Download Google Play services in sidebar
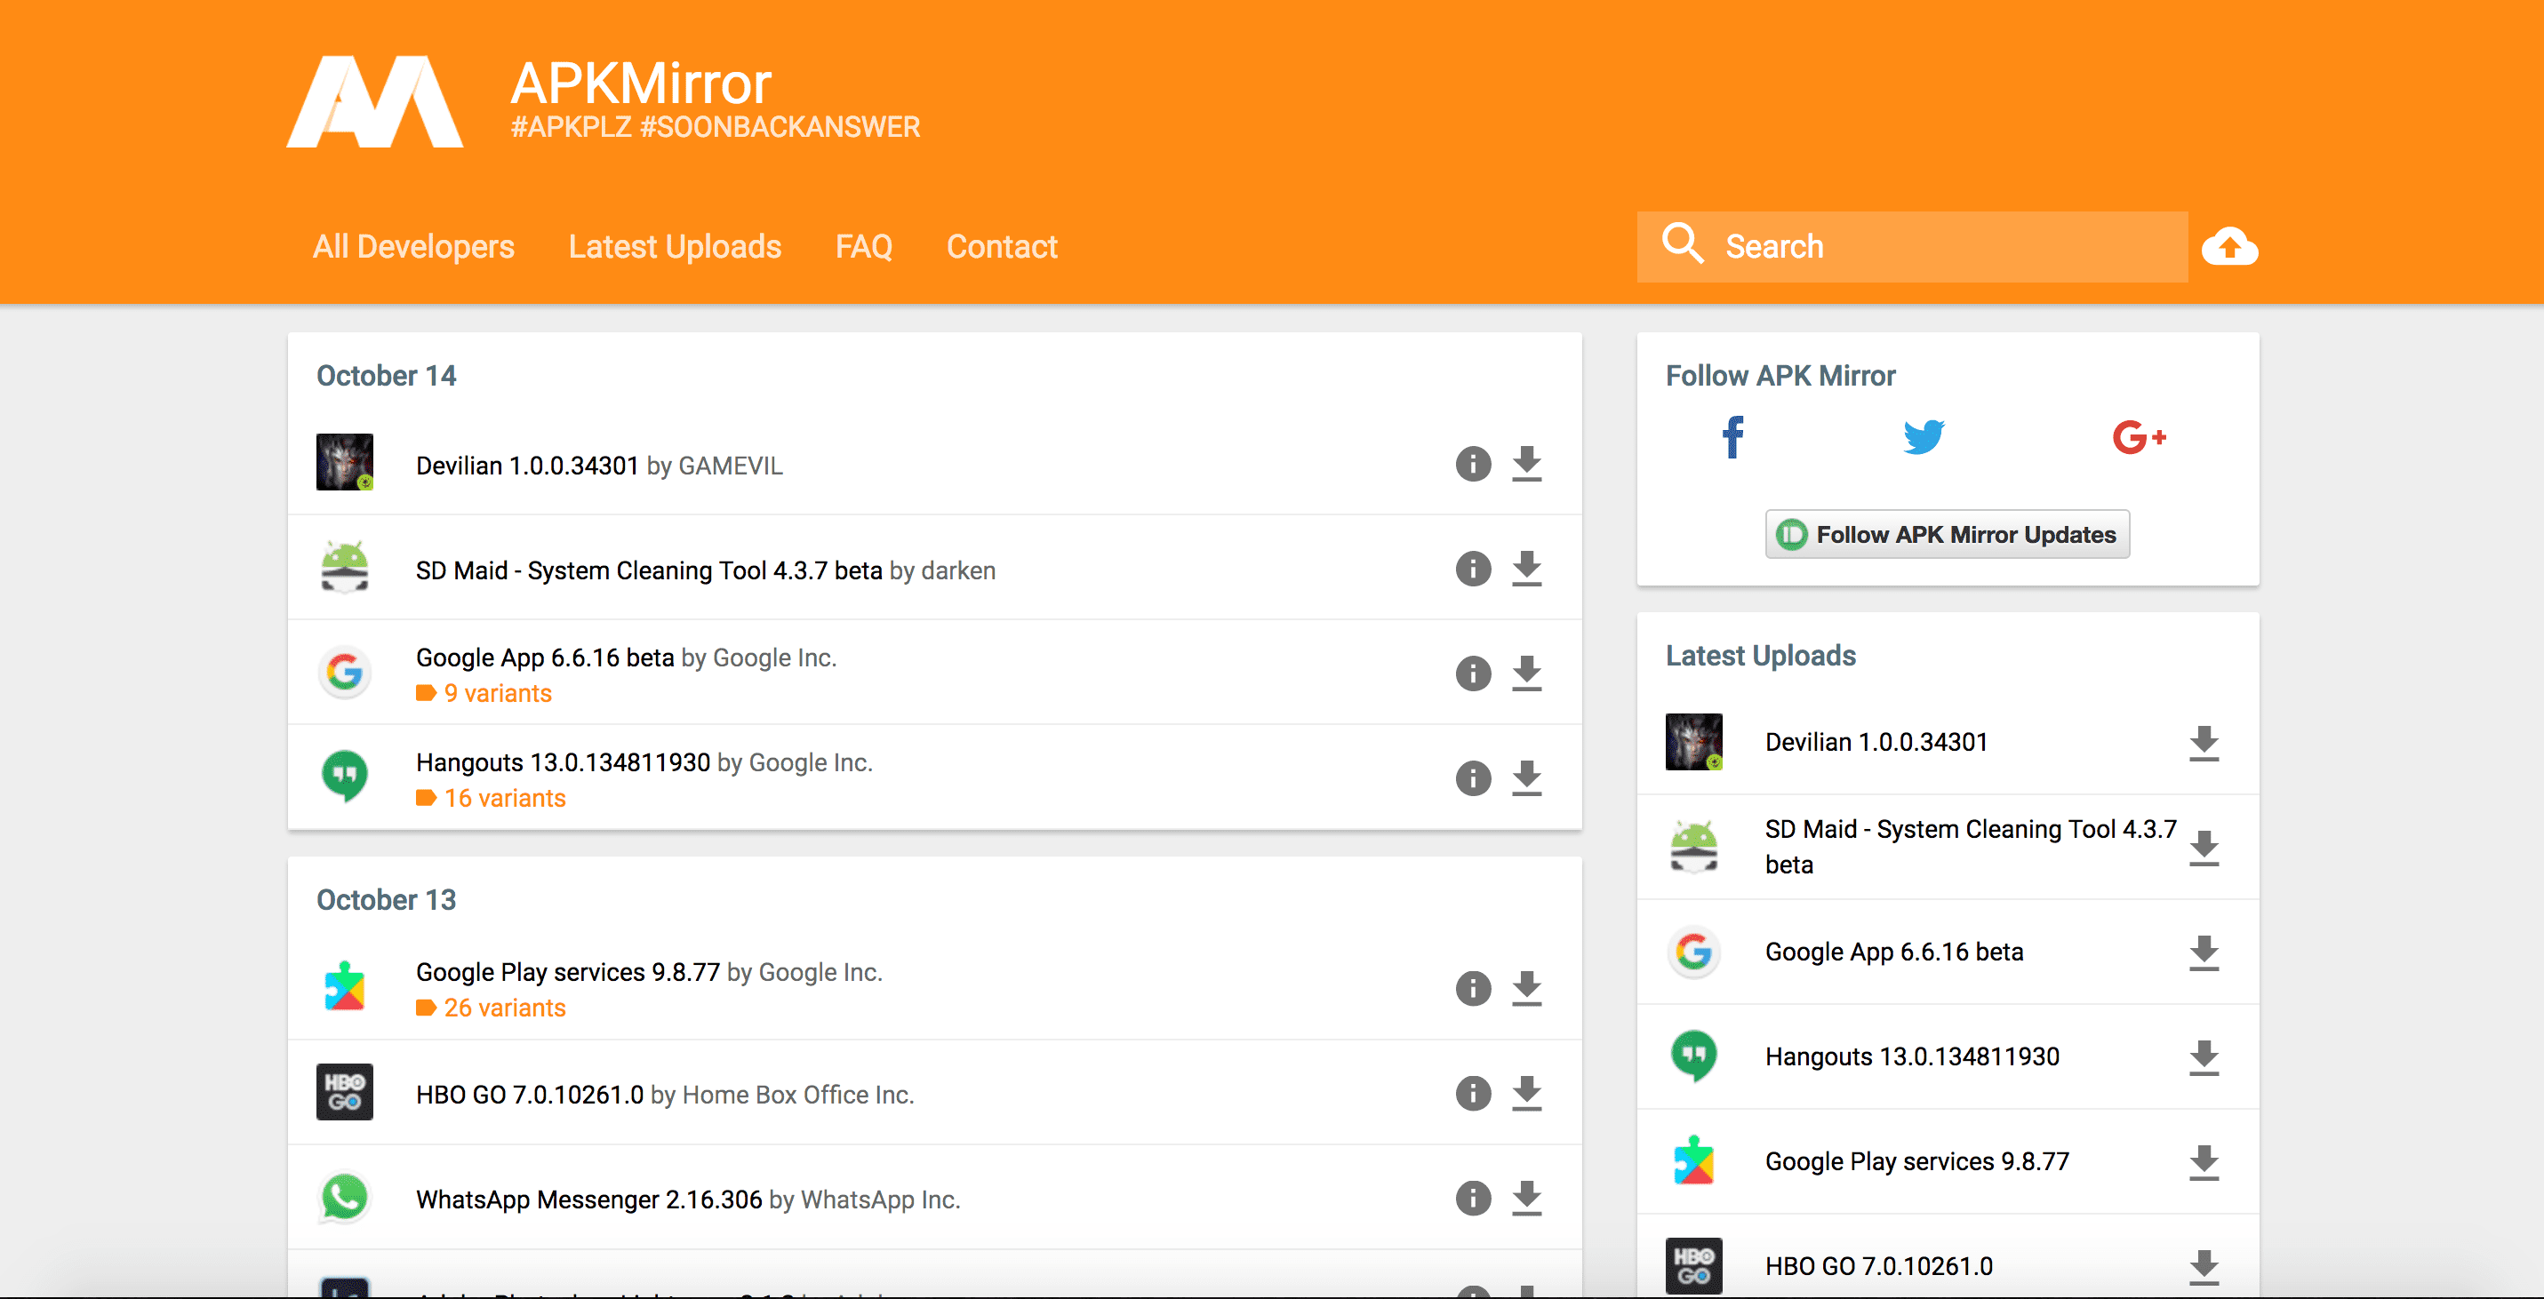2544x1299 pixels. coord(2204,1163)
